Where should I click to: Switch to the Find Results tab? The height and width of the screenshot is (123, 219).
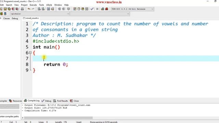[61, 101]
